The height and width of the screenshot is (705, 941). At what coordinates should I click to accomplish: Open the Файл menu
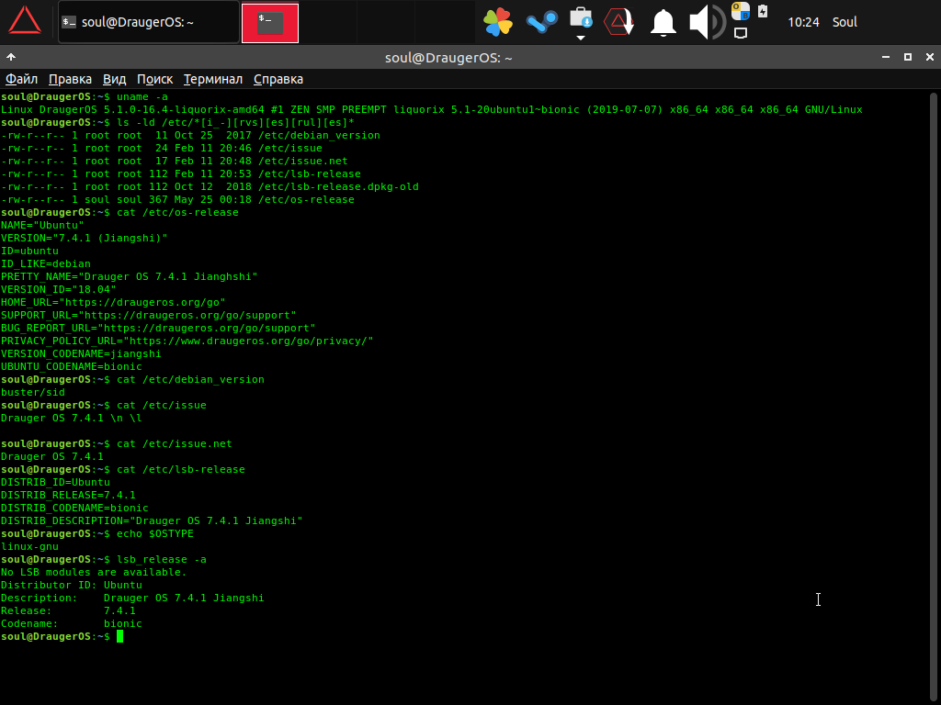[x=22, y=79]
